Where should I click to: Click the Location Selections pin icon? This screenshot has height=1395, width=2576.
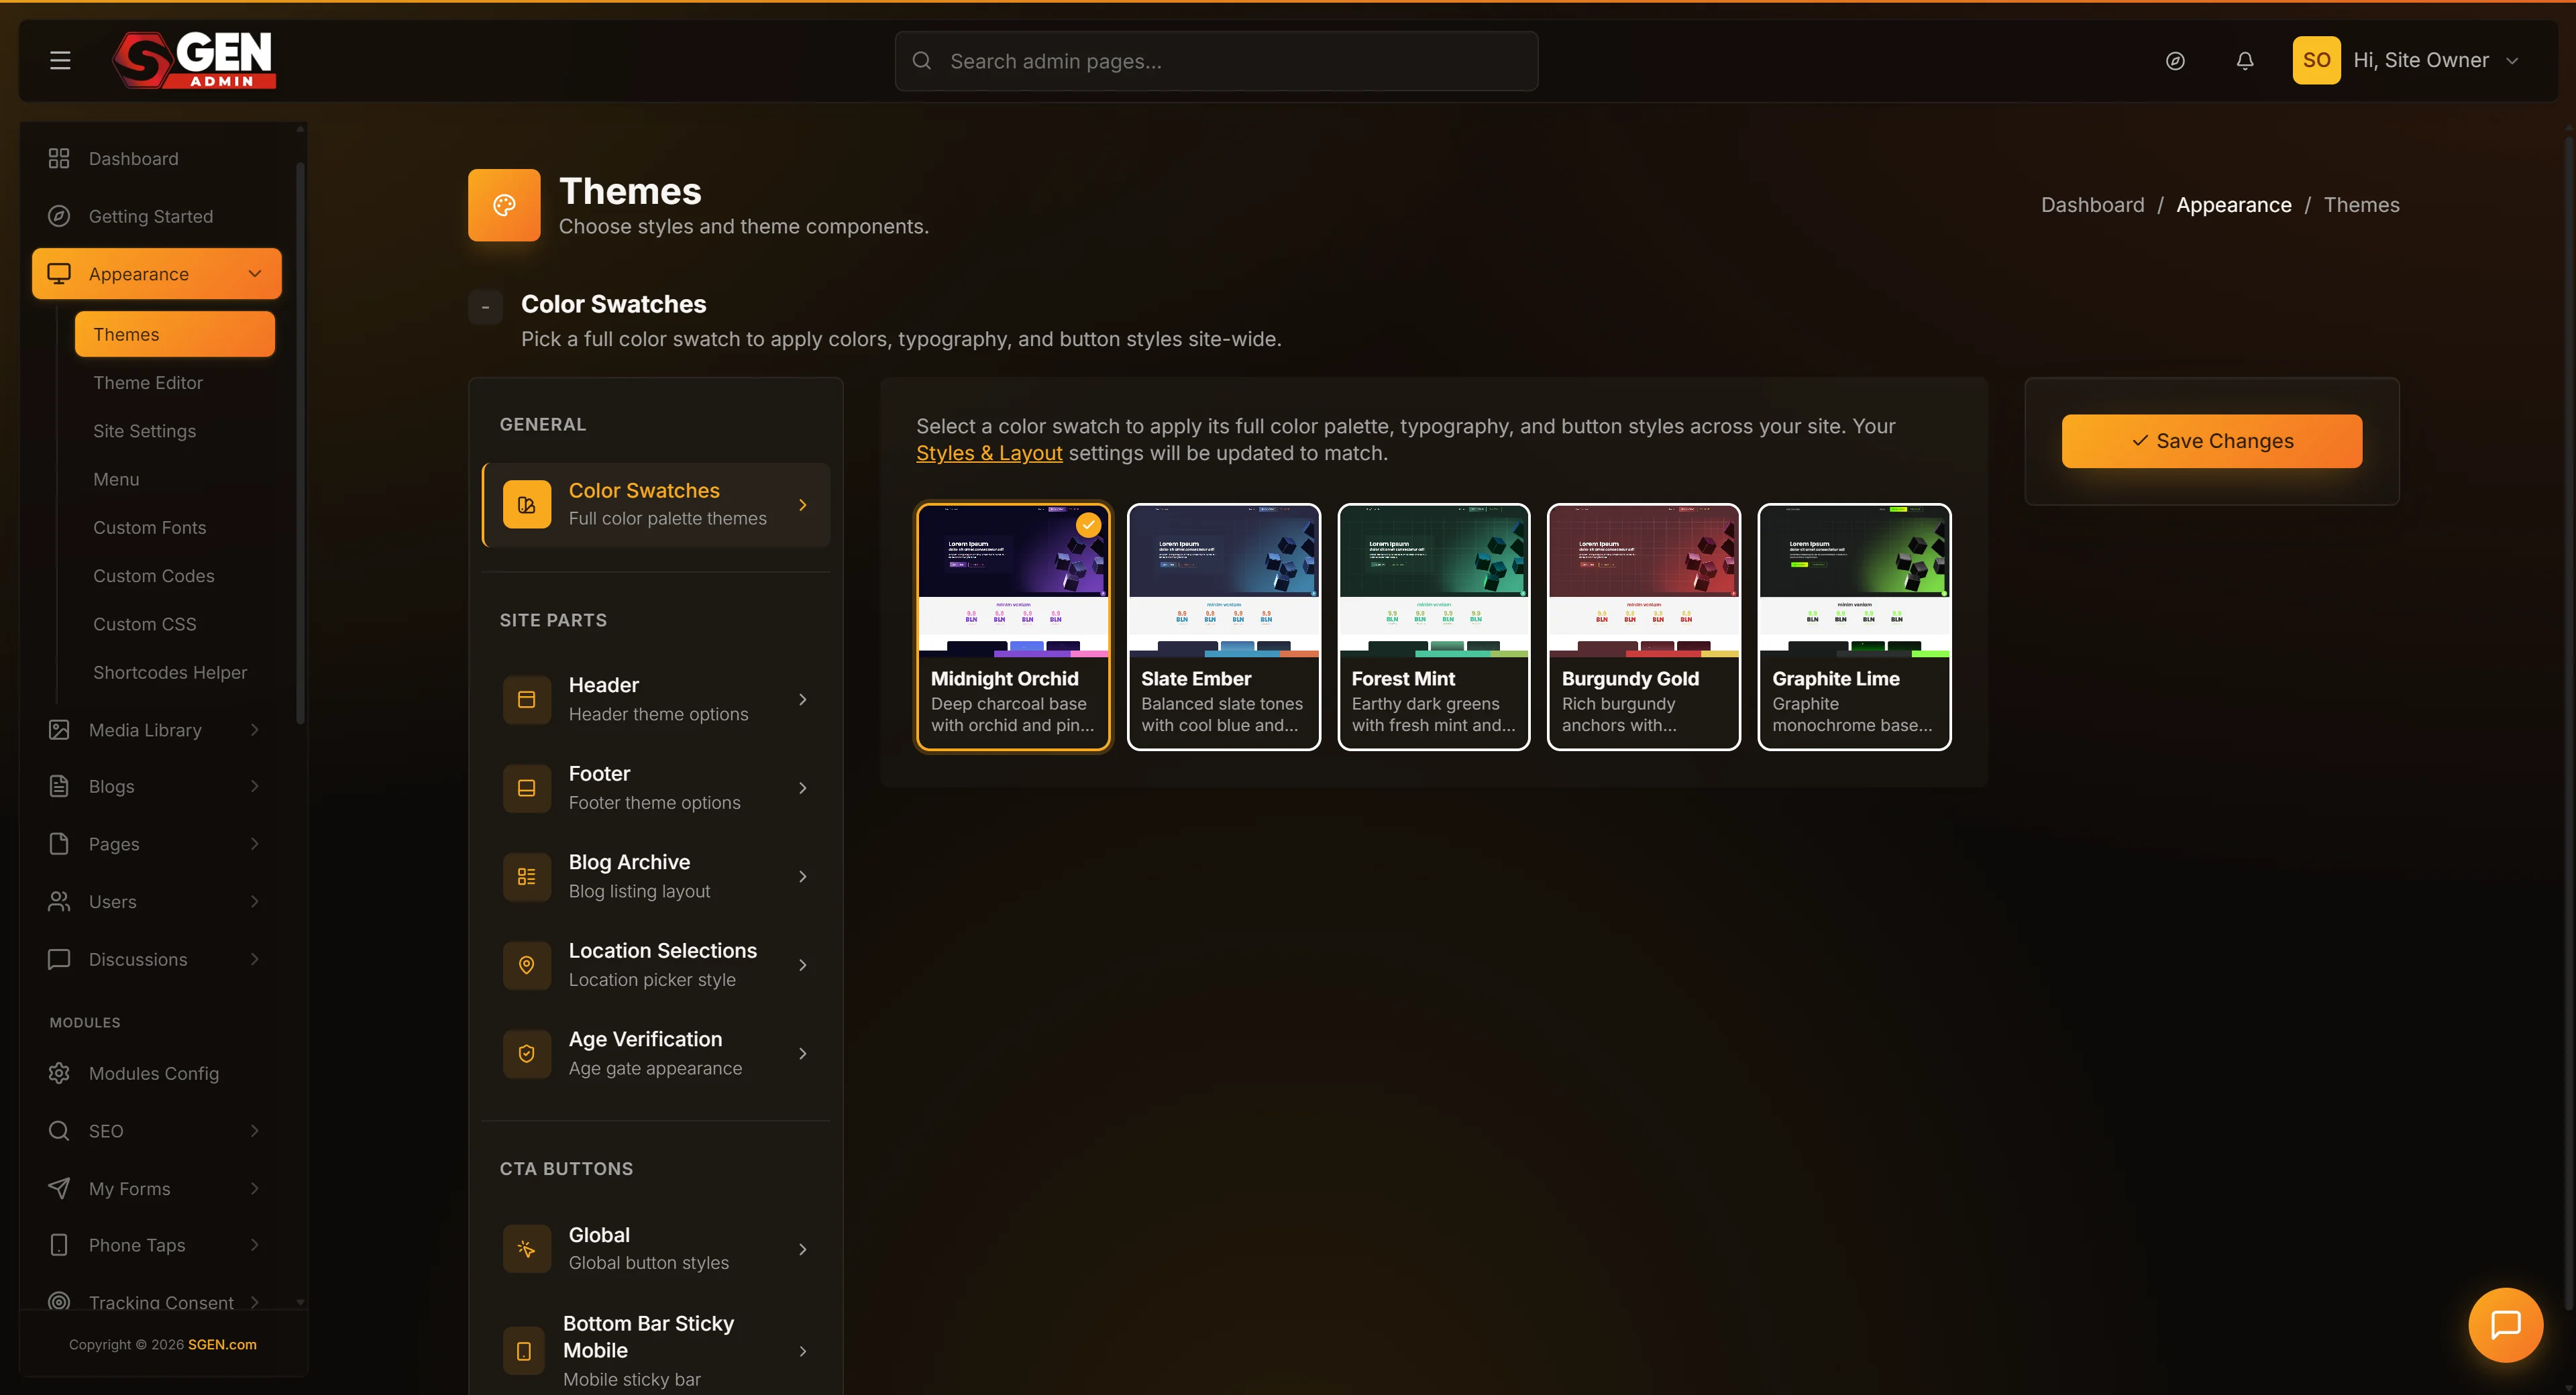point(526,965)
